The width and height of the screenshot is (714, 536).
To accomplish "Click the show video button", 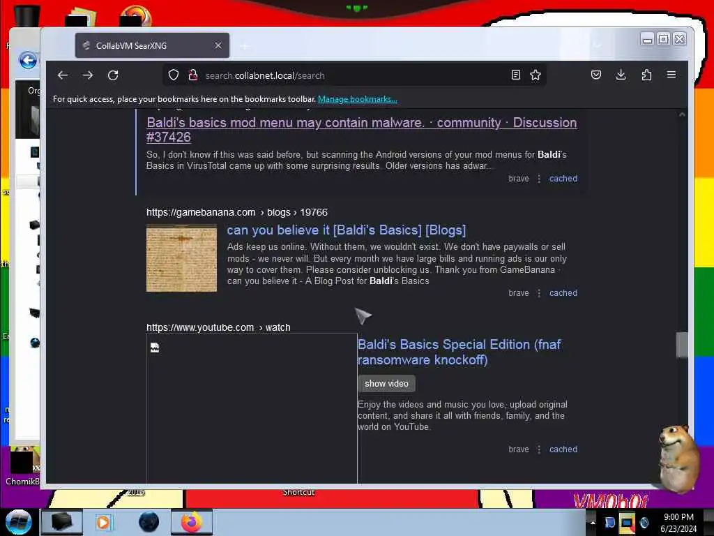I will tap(386, 384).
